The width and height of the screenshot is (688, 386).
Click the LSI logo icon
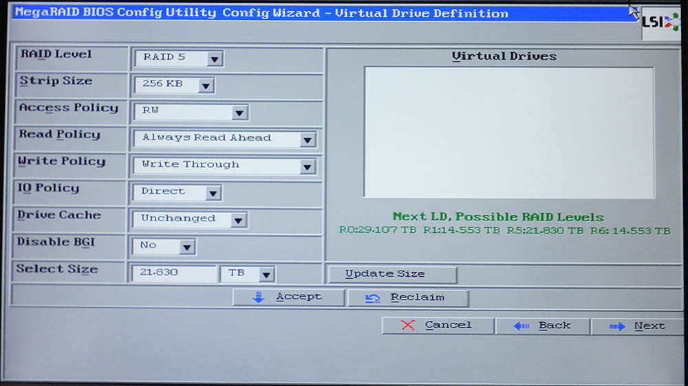point(660,22)
